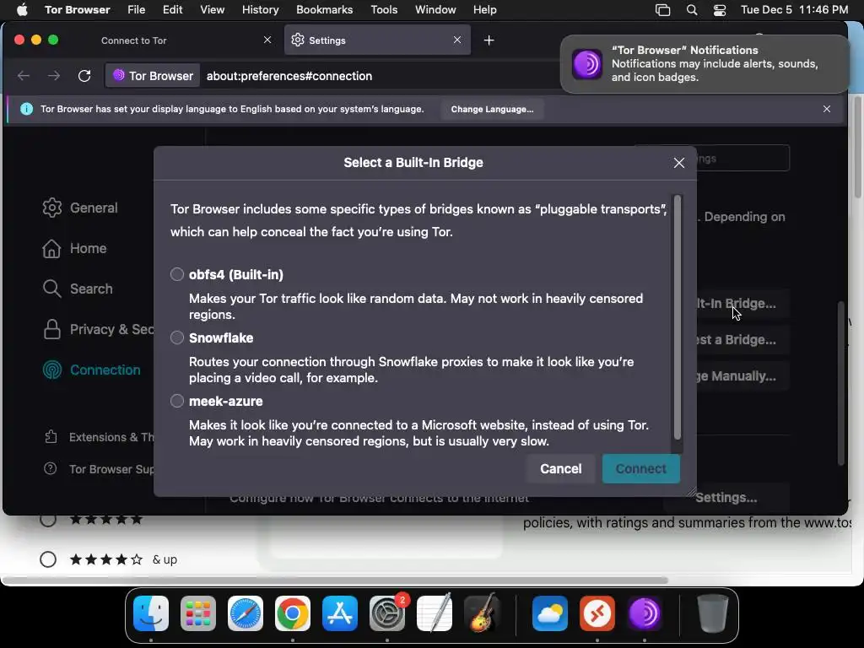Screen dimensions: 864x648
Task: Open the Edit menu
Action: click(x=172, y=9)
